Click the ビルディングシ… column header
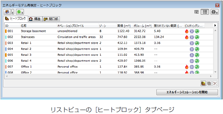Viewport: 223px width, 114px height. tap(194, 26)
